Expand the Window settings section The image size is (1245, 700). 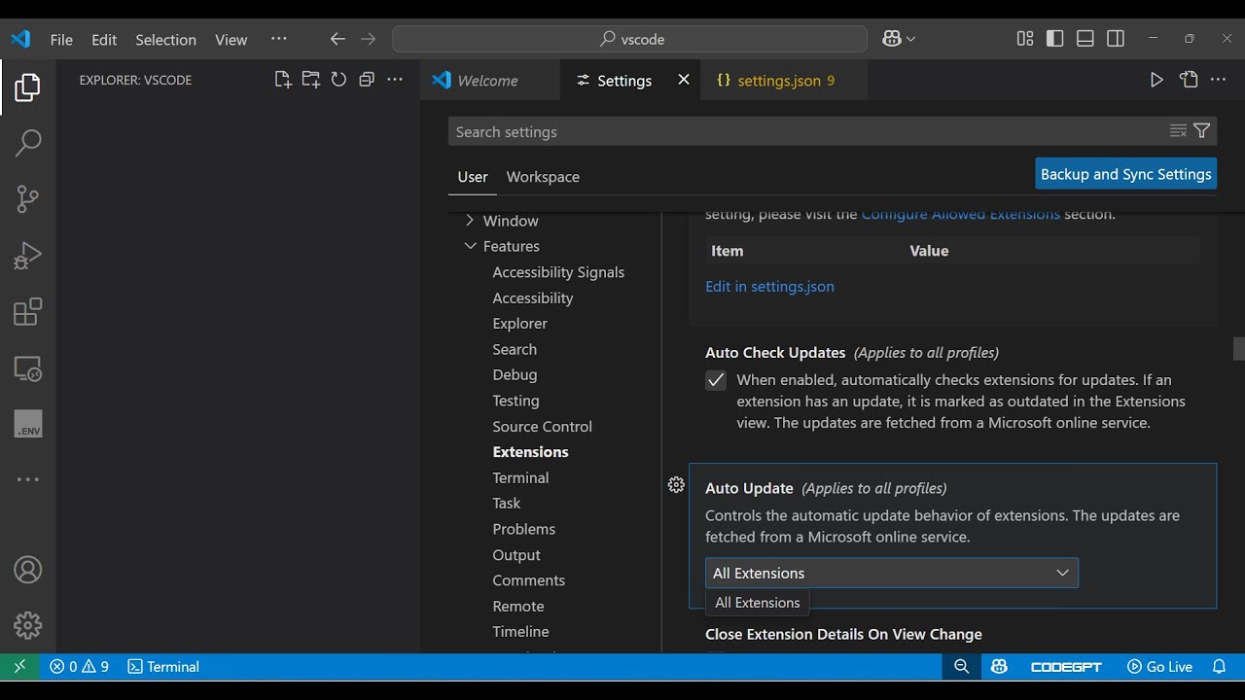click(470, 221)
